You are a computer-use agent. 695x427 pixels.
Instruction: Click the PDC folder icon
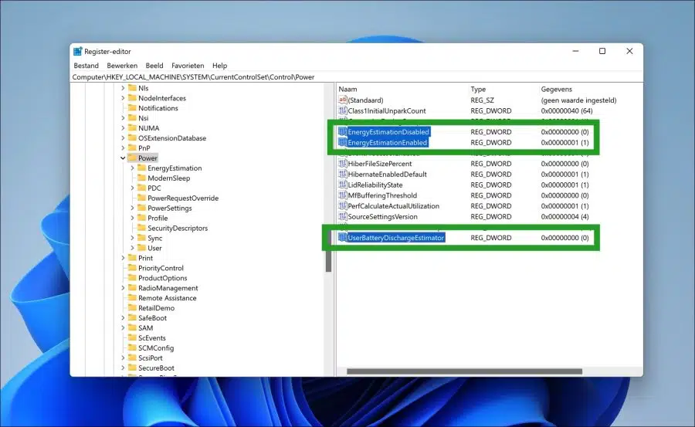142,188
